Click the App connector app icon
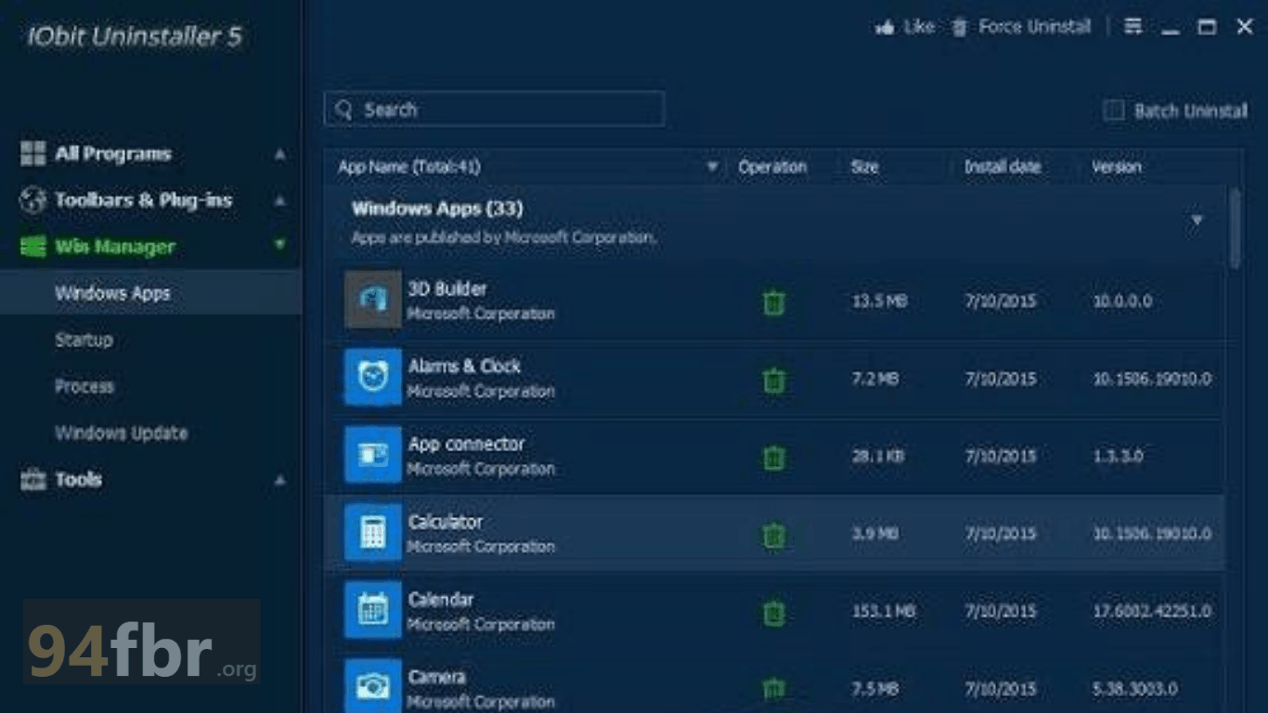Screen dimensions: 1268x713 373,454
